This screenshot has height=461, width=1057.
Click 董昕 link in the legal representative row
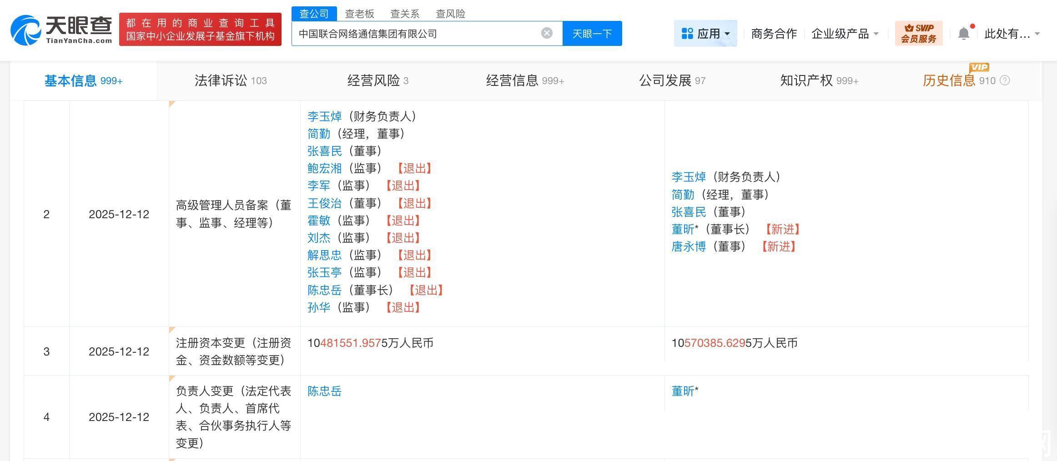683,391
